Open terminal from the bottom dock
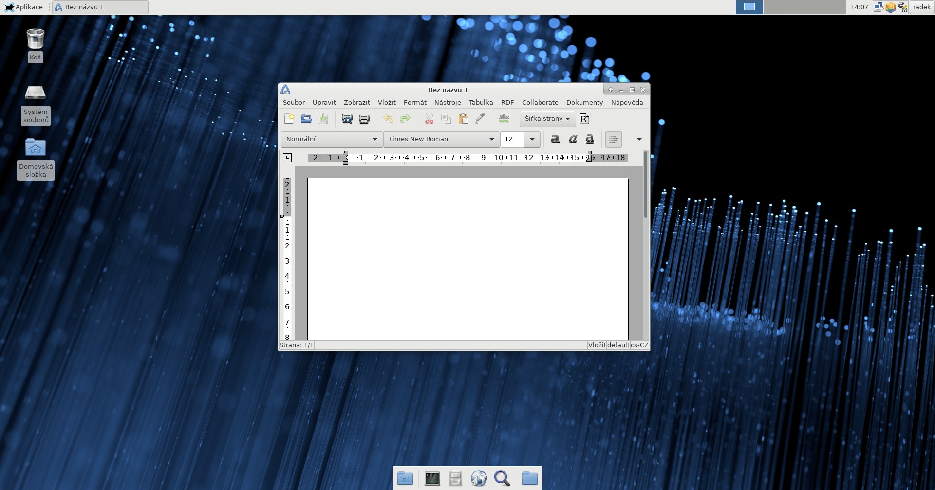The width and height of the screenshot is (935, 490). tap(432, 478)
